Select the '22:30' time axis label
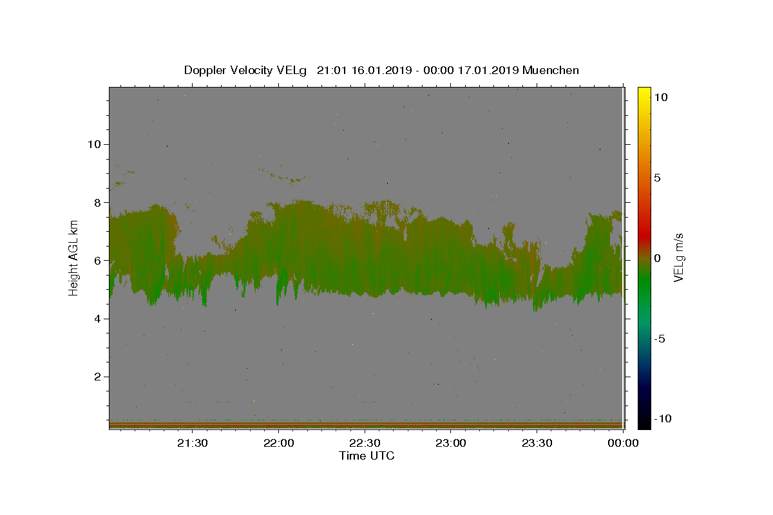The height and width of the screenshot is (515, 773). [365, 443]
